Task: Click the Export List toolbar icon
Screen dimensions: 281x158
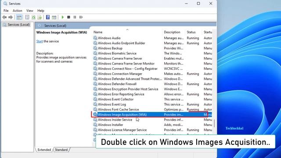Action: (x=40, y=17)
